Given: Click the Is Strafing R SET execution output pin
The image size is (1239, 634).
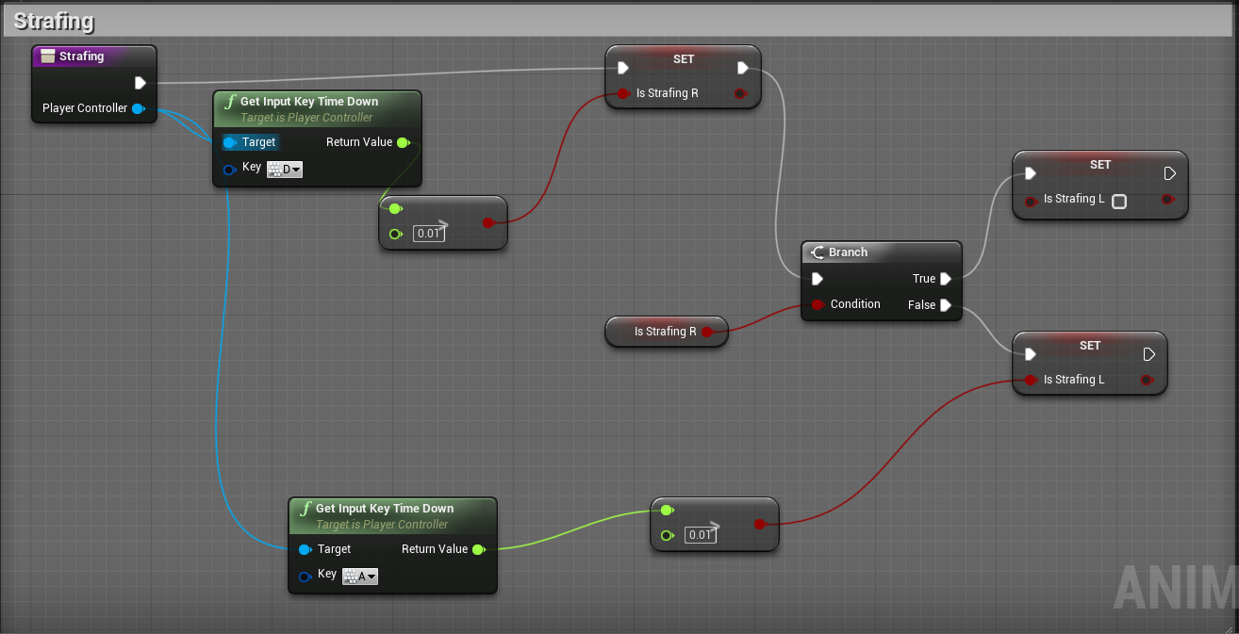Looking at the screenshot, I should pos(743,68).
